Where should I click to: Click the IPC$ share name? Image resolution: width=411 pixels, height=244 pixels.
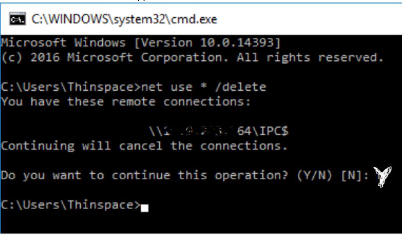(x=274, y=131)
